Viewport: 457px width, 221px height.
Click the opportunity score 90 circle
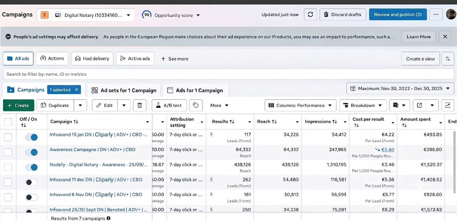pos(147,15)
